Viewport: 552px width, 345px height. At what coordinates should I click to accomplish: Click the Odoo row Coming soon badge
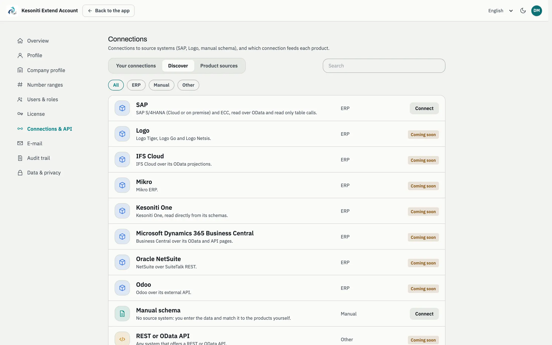click(x=423, y=289)
